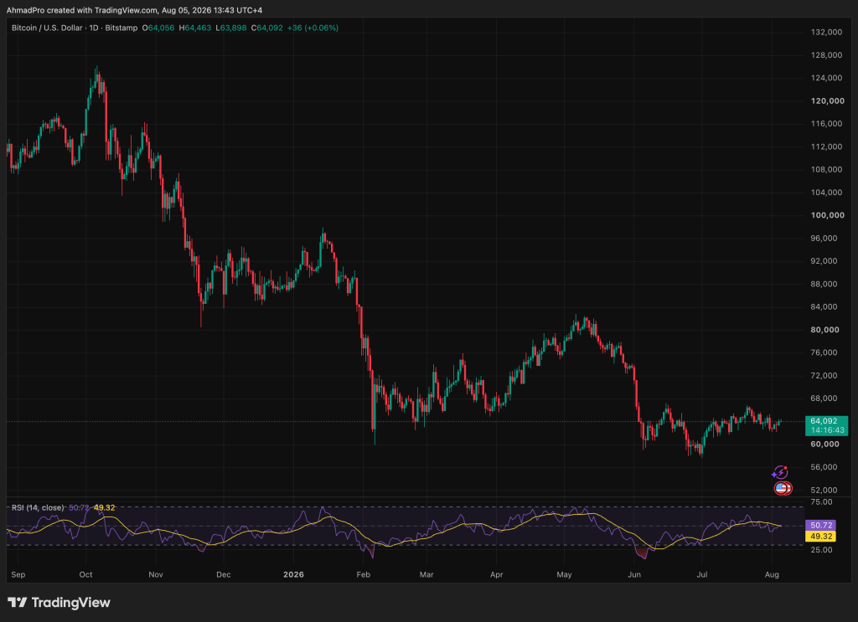Screen dimensions: 858x622
Task: Click the Bitstamp exchange label in header
Action: 121,28
